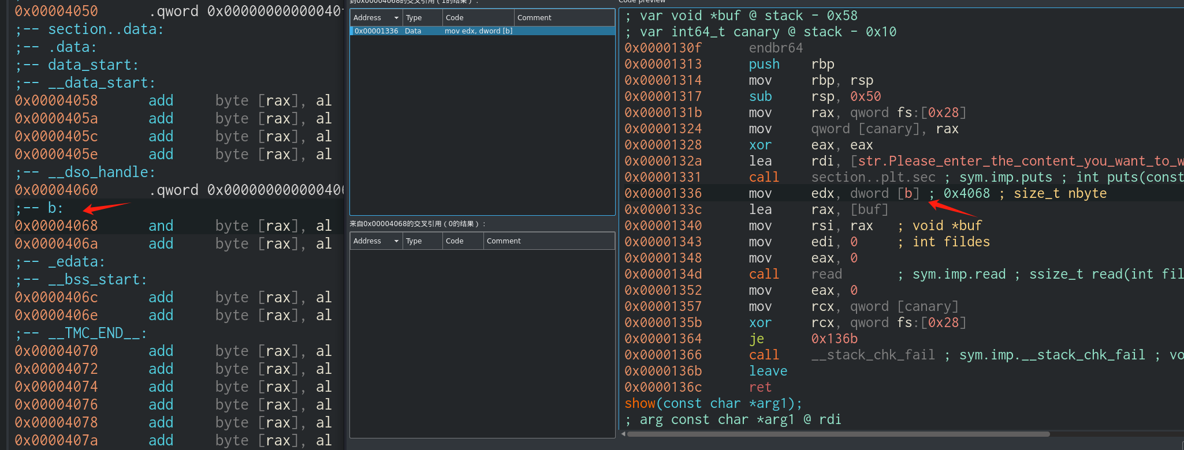
Task: Sort upper xrefs table by Type column
Action: click(422, 18)
